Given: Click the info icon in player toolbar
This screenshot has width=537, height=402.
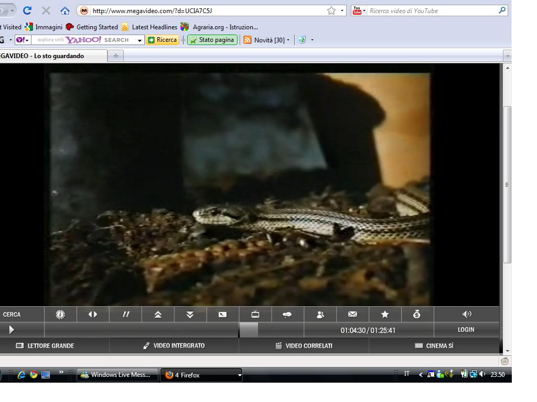Looking at the screenshot, I should coord(60,315).
